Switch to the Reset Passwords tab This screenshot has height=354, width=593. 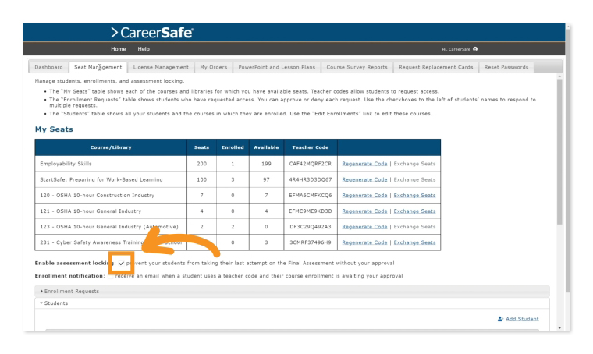coord(506,67)
